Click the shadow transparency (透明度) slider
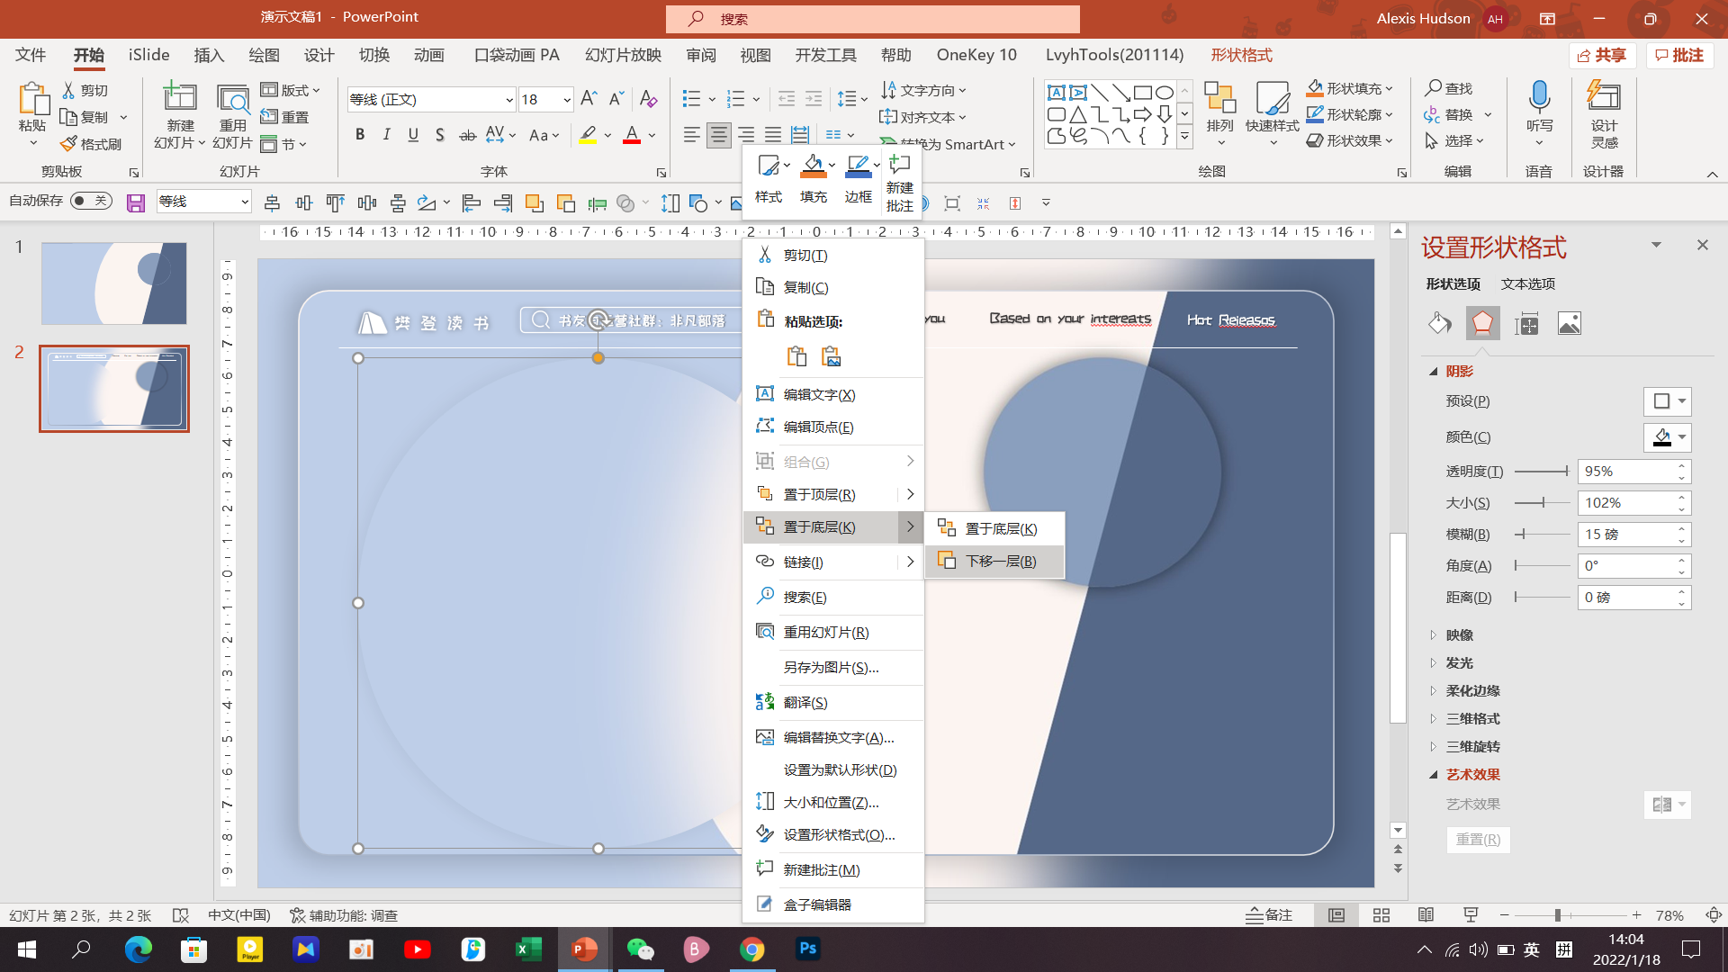The image size is (1728, 972). [1542, 472]
